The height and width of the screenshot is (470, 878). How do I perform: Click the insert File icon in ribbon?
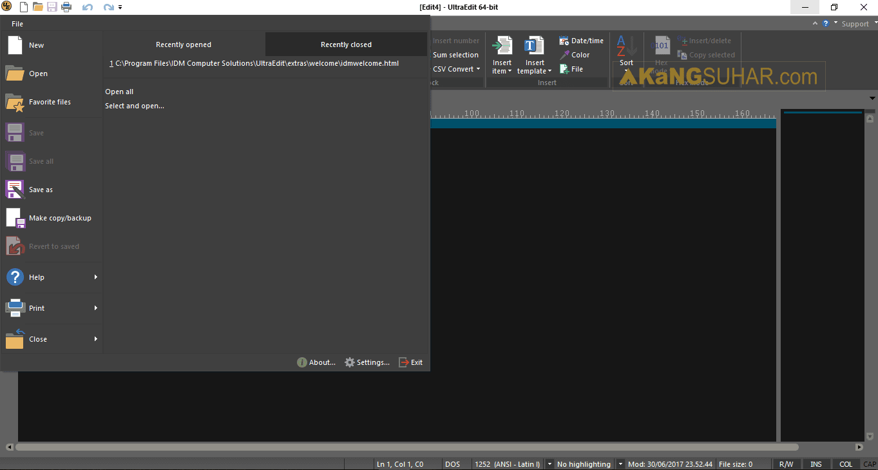point(564,69)
